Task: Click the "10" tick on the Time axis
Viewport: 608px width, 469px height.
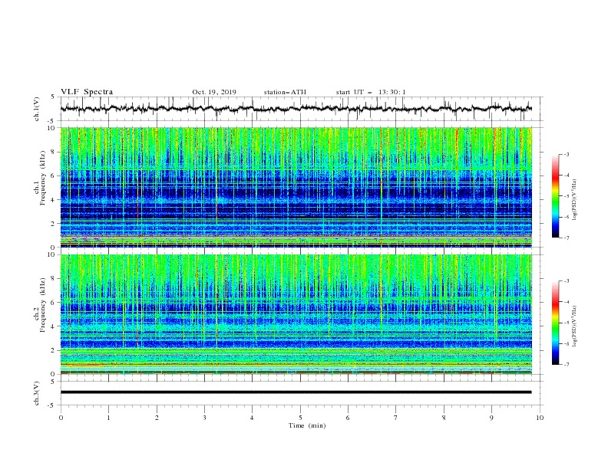Action: pos(540,418)
